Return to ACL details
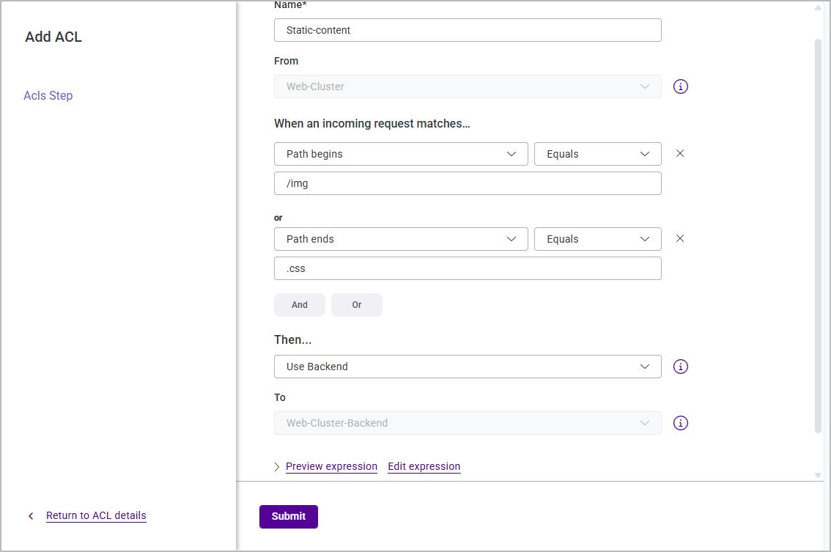The width and height of the screenshot is (831, 552). 96,515
